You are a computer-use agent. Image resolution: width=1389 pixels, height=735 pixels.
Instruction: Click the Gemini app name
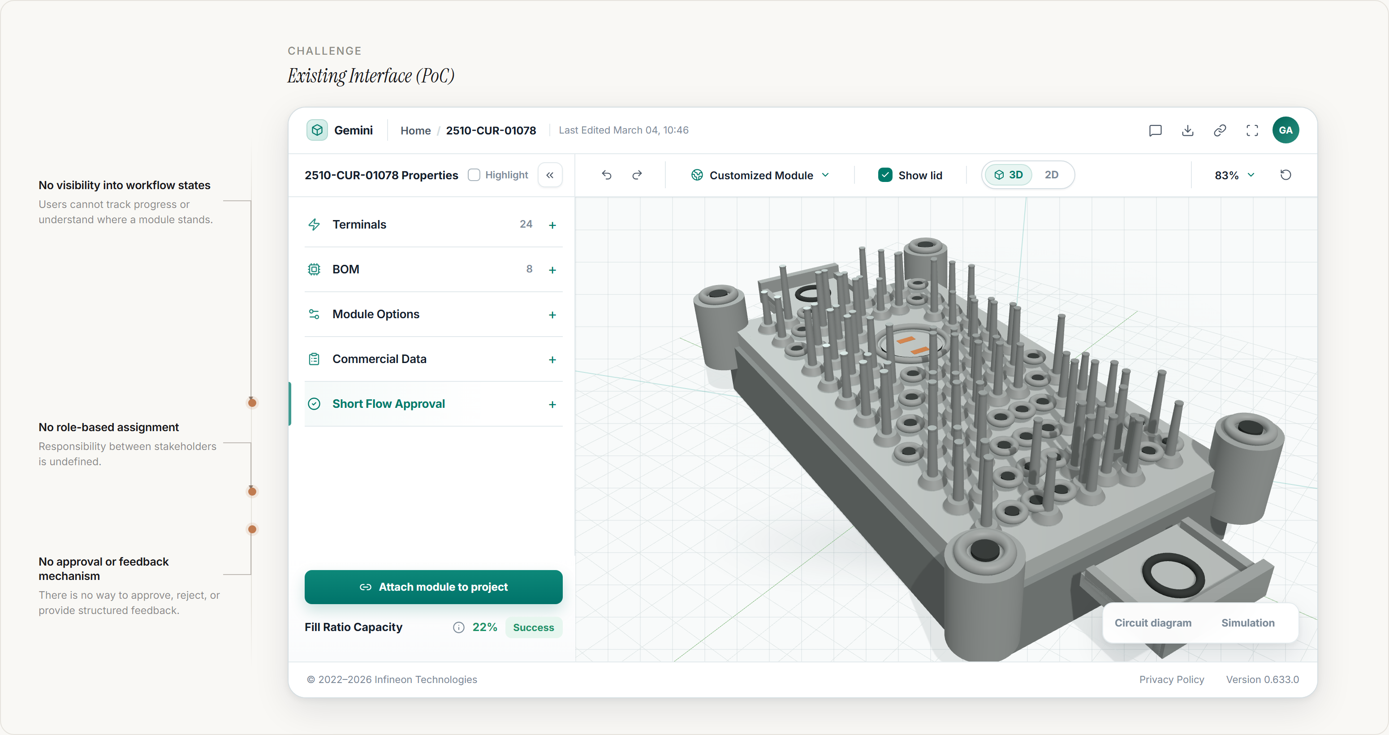pyautogui.click(x=353, y=130)
